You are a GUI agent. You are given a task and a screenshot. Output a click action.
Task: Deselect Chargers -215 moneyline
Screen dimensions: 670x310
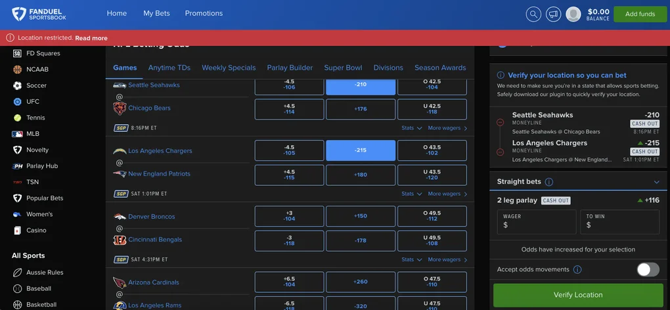(x=361, y=150)
